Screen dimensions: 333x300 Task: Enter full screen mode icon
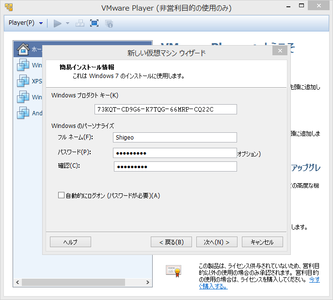[94, 23]
